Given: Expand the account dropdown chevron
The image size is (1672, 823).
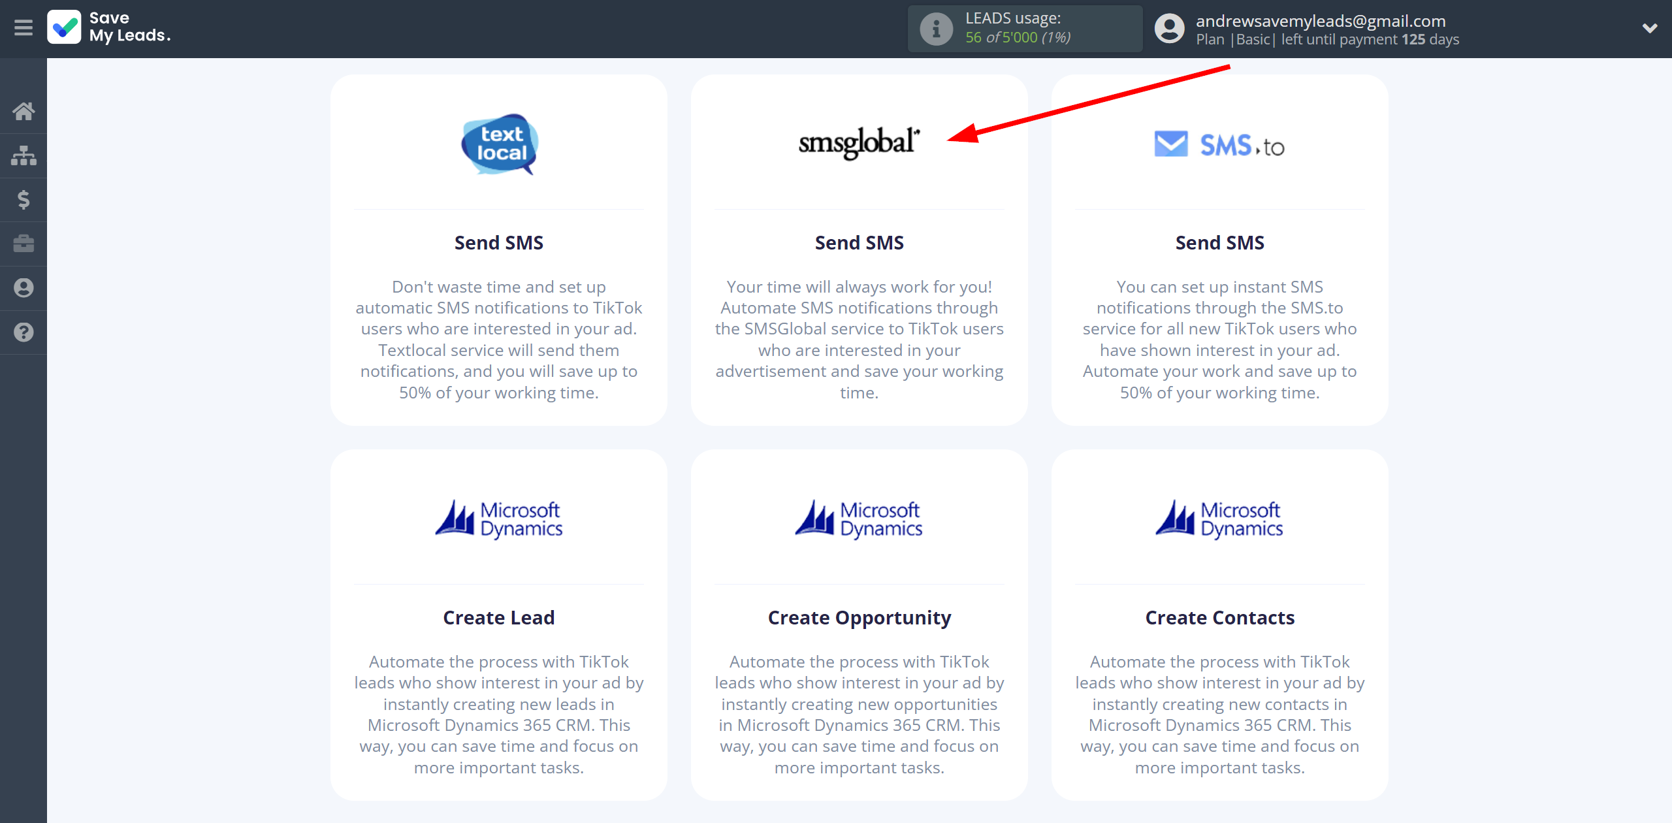Looking at the screenshot, I should [x=1650, y=28].
